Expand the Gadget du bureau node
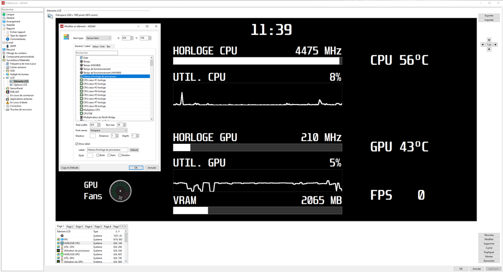This screenshot has width=503, height=272. point(4,75)
